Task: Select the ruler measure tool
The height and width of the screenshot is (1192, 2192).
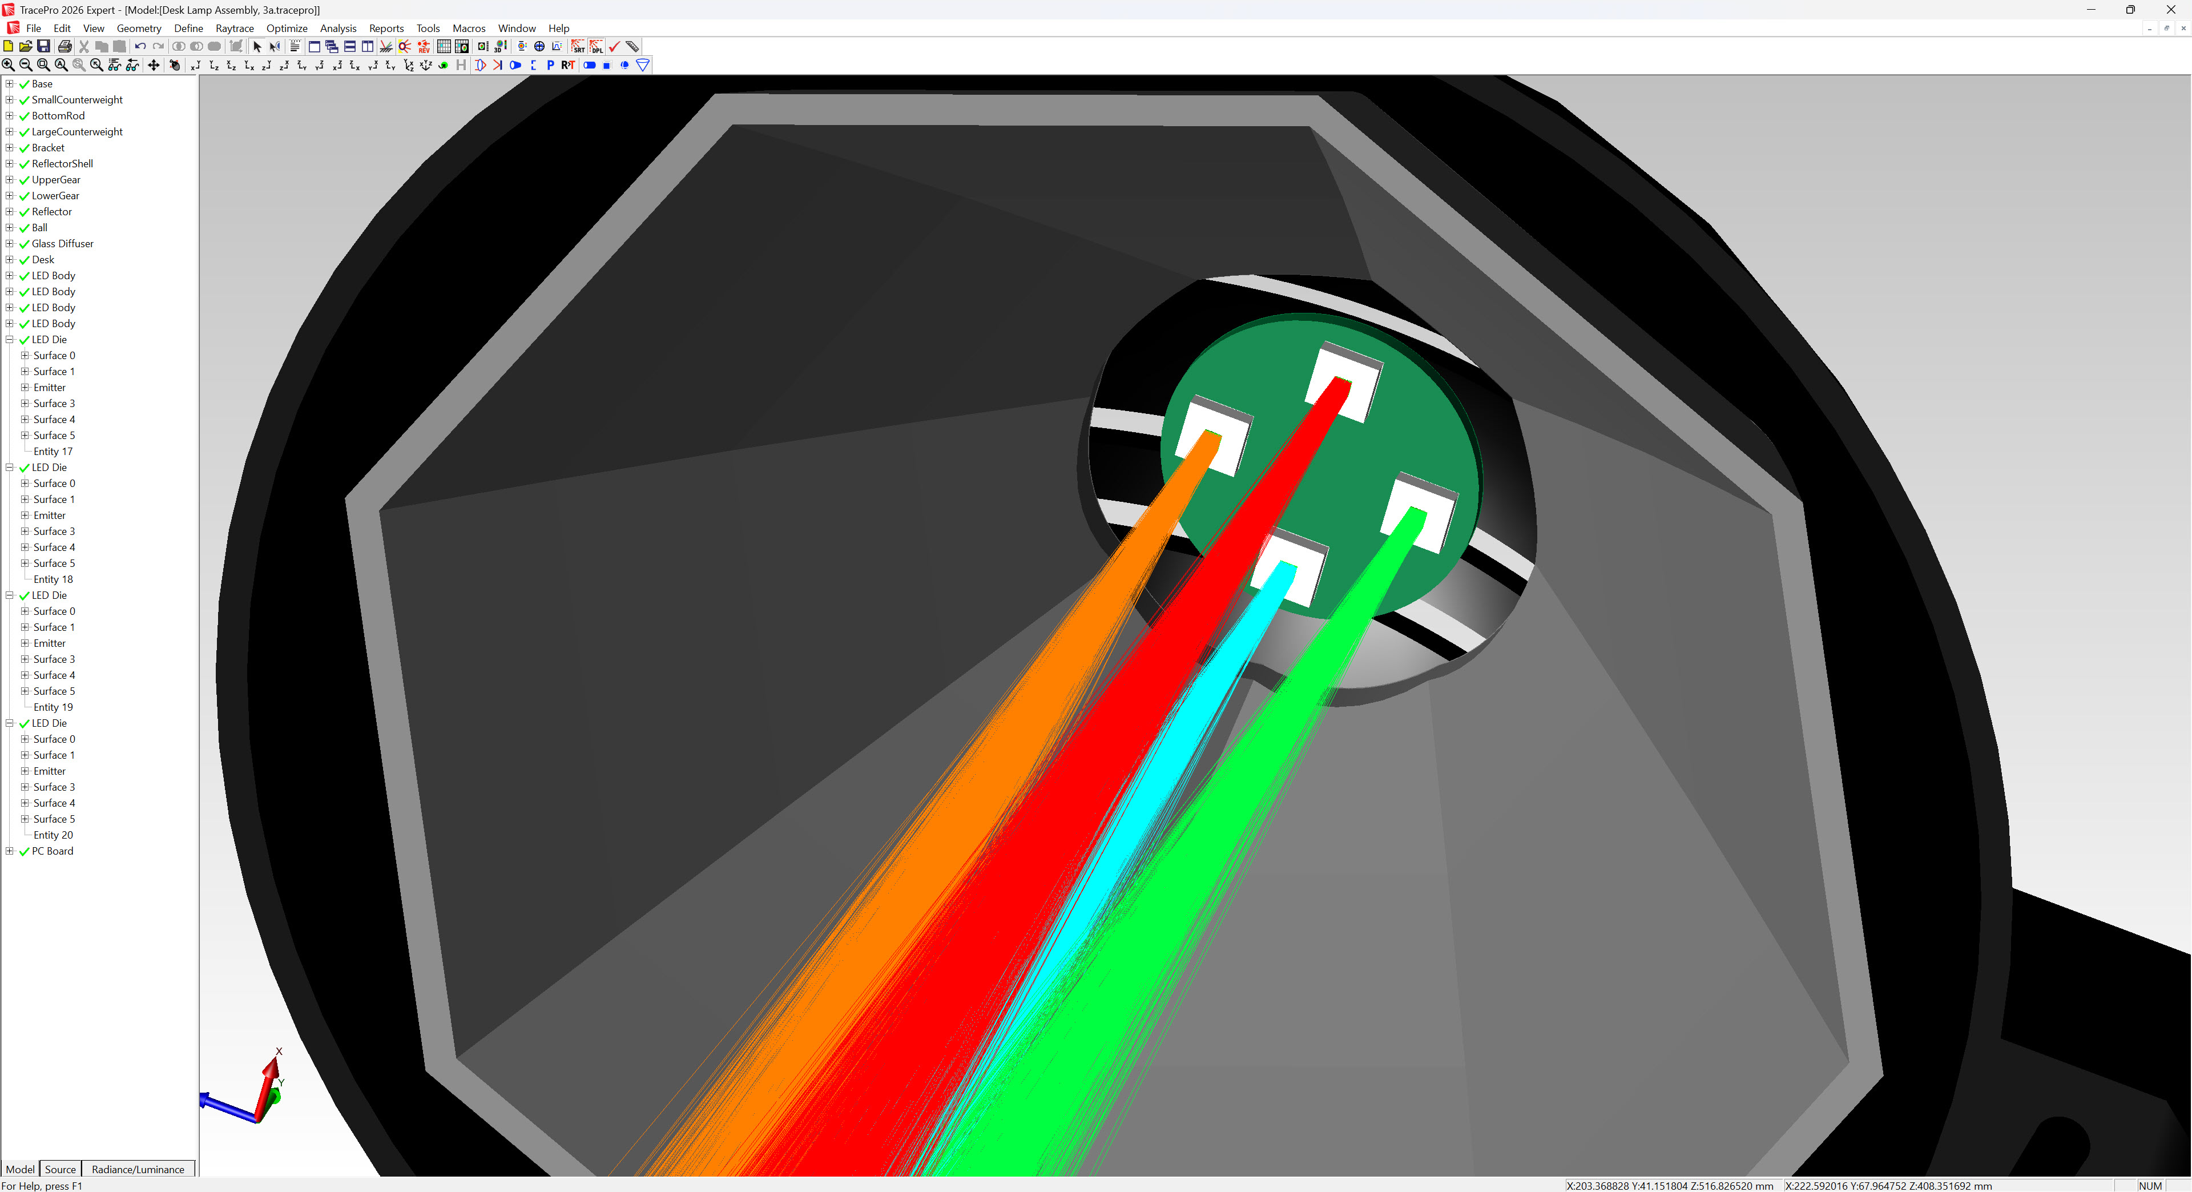Action: [632, 47]
